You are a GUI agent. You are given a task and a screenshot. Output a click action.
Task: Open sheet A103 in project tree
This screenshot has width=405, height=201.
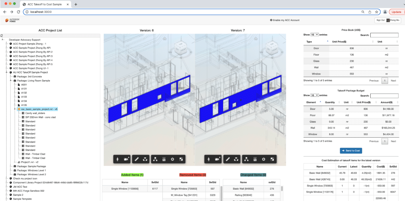tap(24, 97)
